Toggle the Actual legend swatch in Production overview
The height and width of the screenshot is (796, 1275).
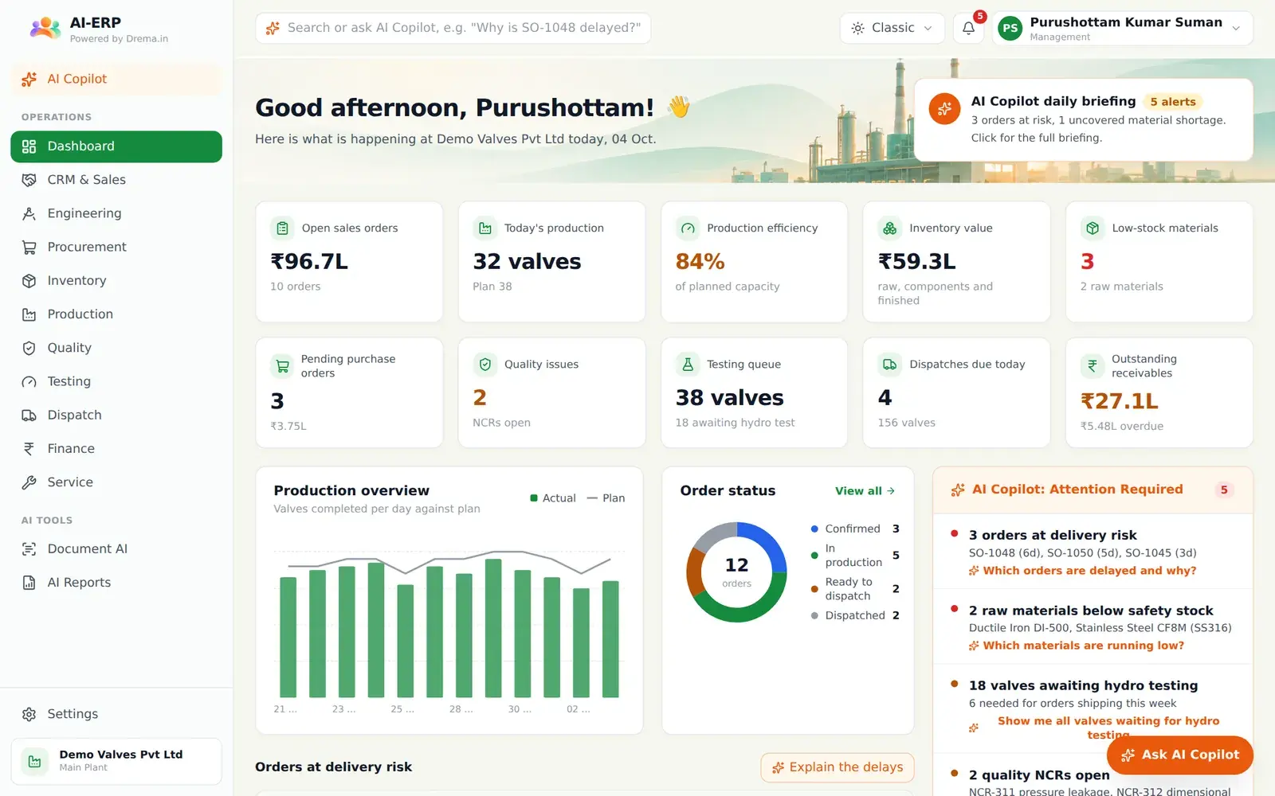tap(534, 498)
